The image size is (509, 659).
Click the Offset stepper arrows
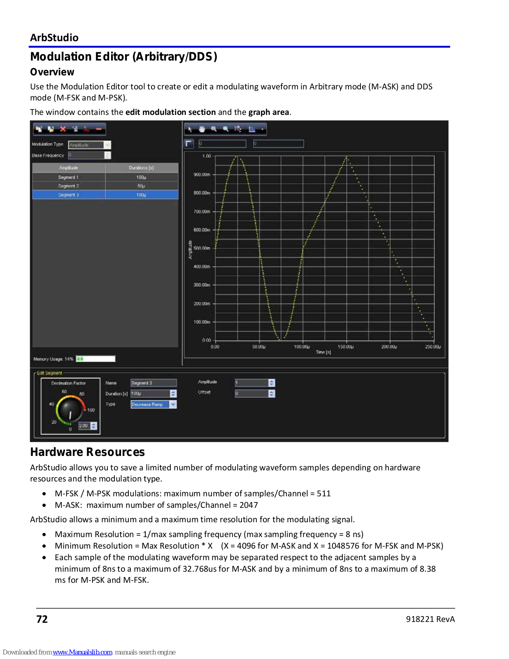coord(272,394)
